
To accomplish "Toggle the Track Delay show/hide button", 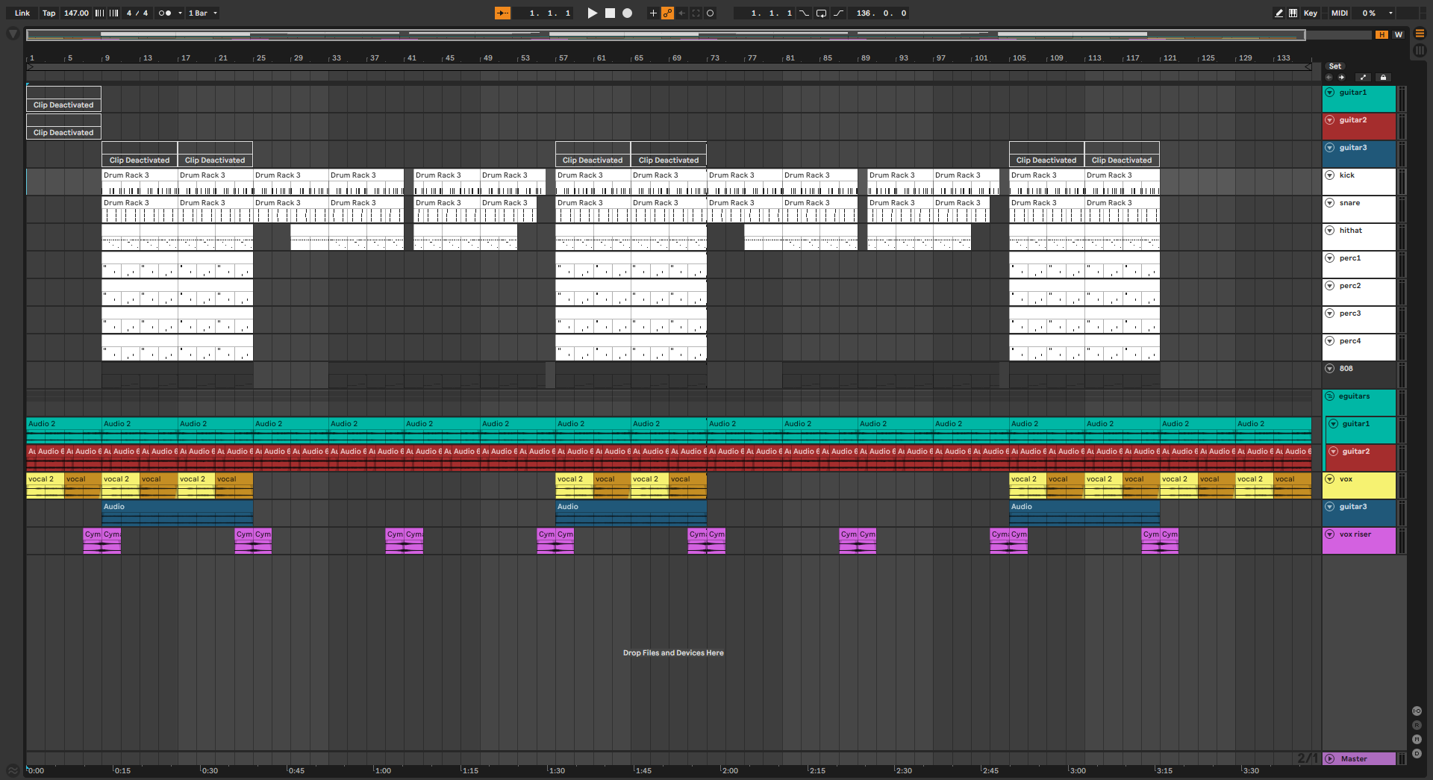I will point(1417,754).
